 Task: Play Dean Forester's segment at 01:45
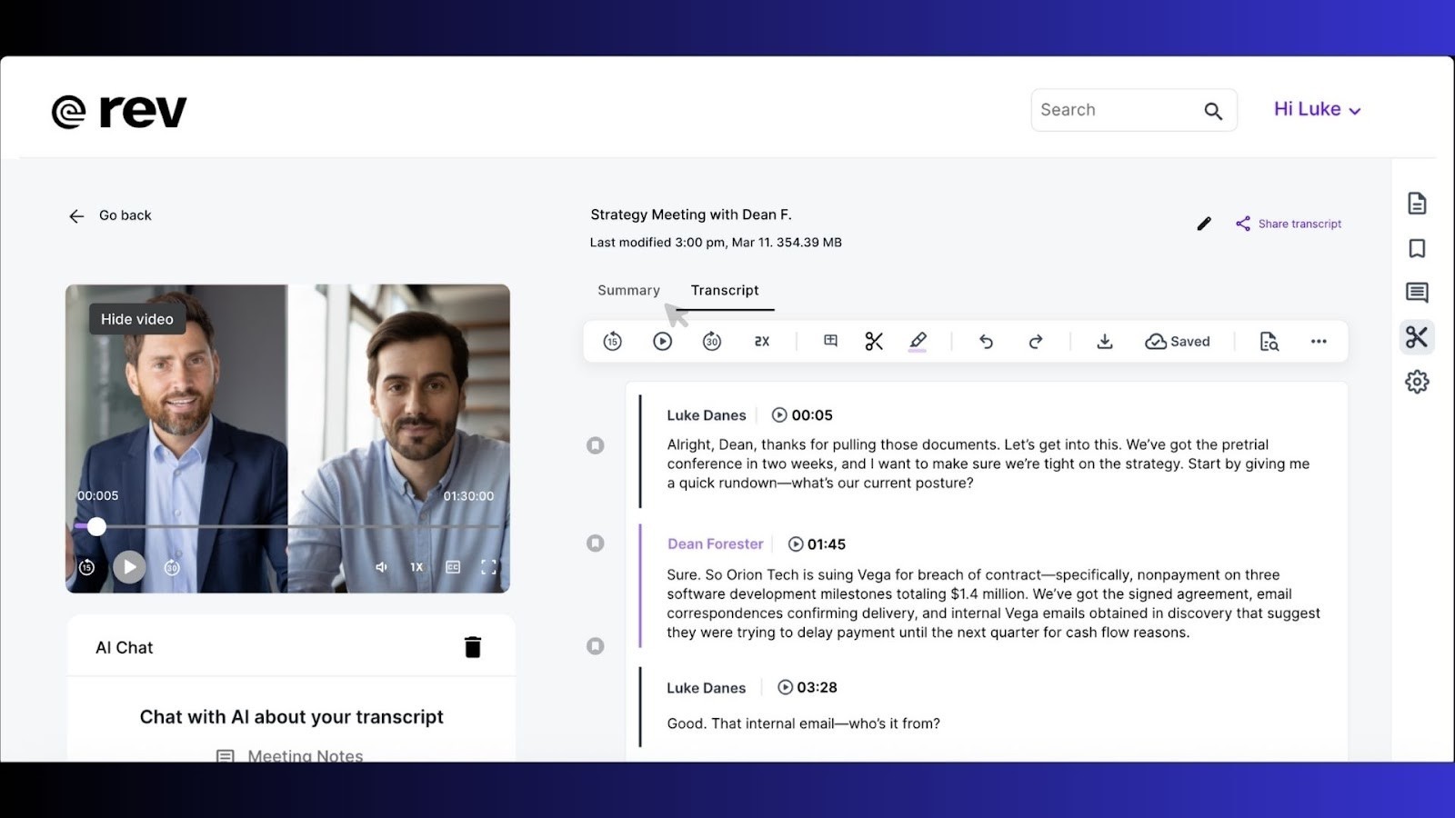point(797,544)
